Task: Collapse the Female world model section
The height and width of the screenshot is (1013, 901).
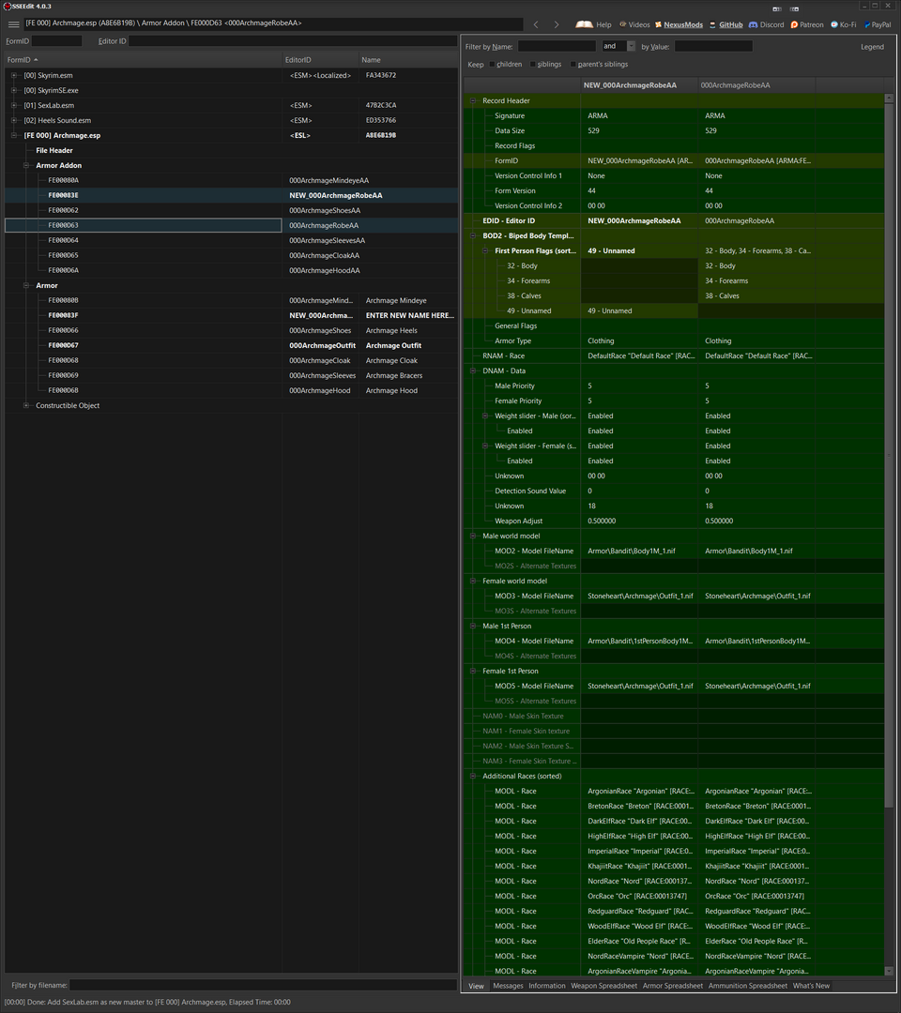Action: click(473, 581)
